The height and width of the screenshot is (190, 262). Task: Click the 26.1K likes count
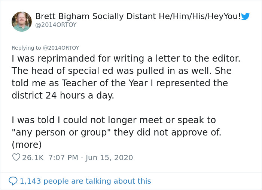click(33, 158)
